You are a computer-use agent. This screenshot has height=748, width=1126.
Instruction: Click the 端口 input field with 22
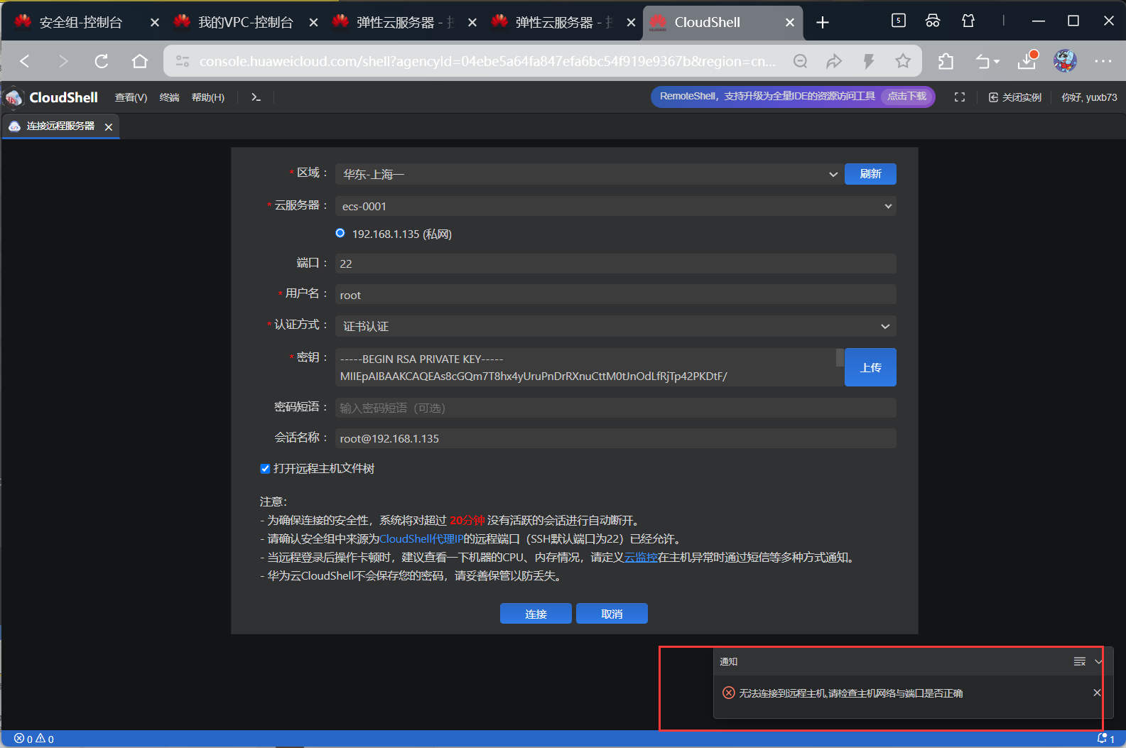[615, 264]
